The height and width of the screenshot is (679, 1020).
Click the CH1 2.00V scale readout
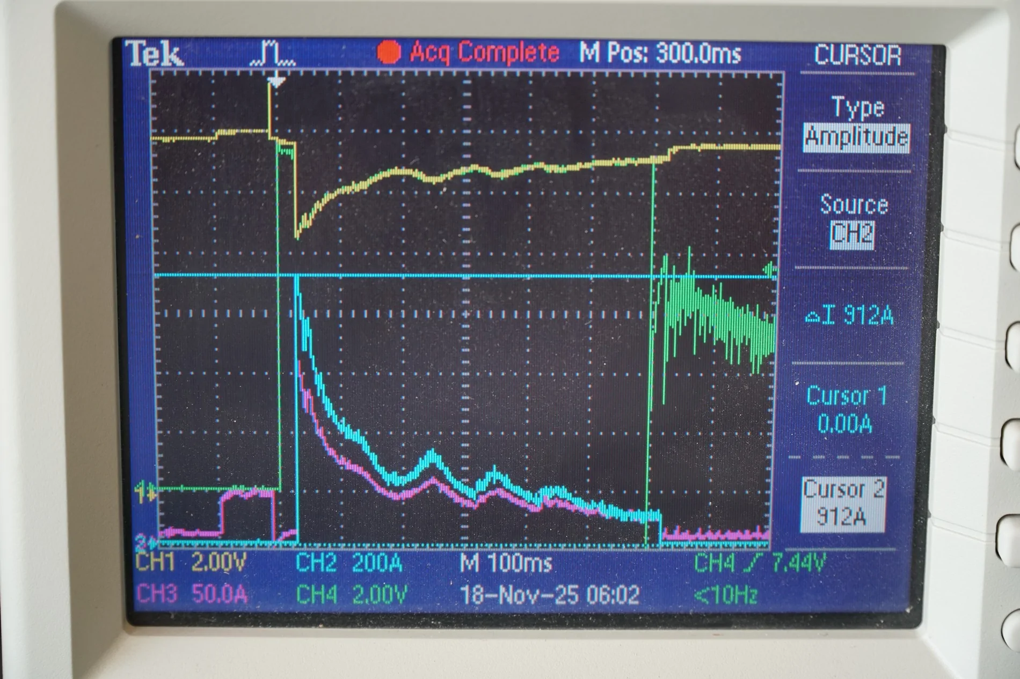tap(191, 563)
